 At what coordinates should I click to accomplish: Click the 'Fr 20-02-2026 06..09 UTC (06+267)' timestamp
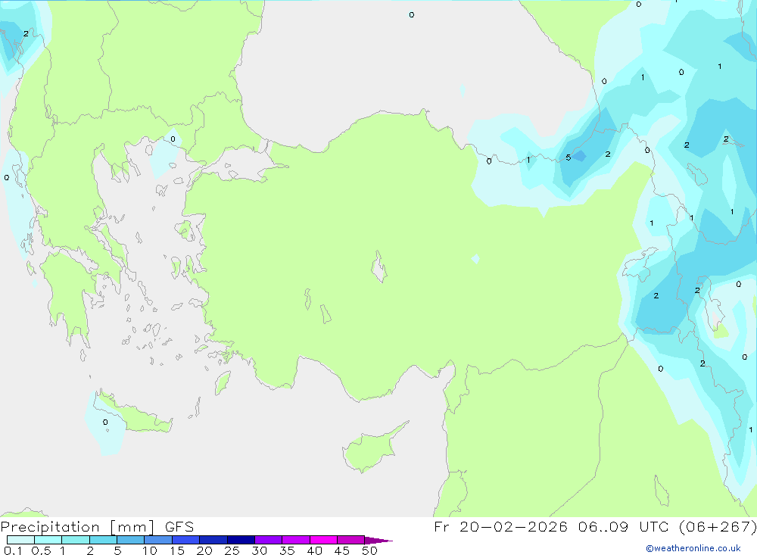595,526
